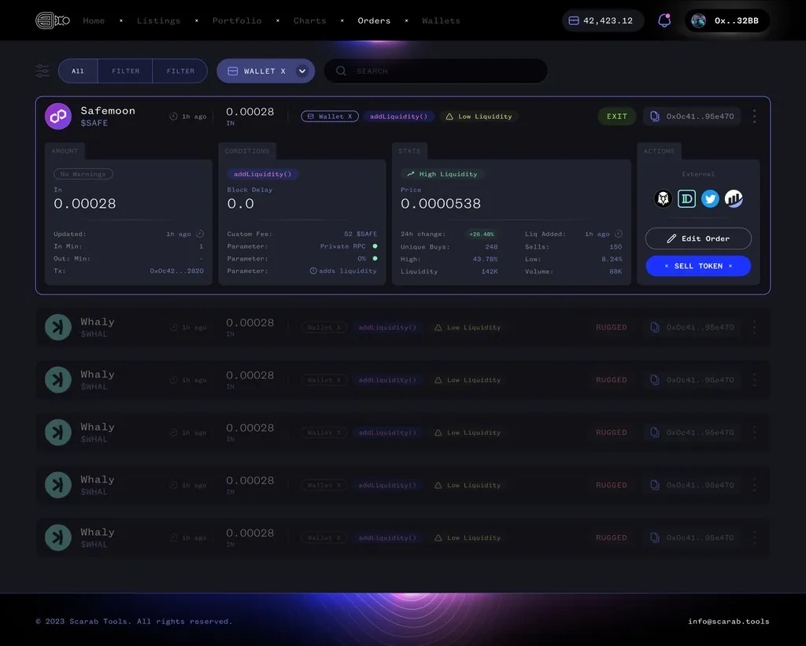Click the Low Liquidity warning in Safemoon row

coord(479,116)
